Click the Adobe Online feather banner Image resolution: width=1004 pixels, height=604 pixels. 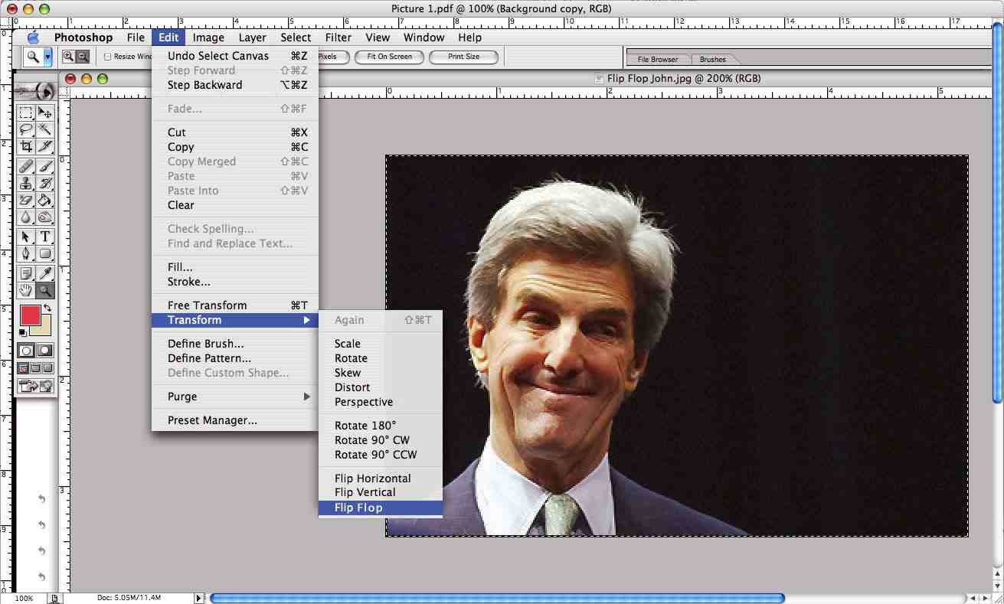[x=36, y=90]
